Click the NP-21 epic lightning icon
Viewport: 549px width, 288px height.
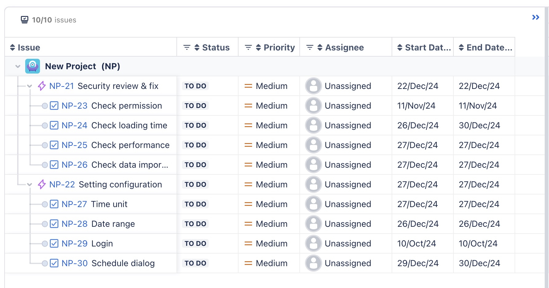pyautogui.click(x=42, y=86)
